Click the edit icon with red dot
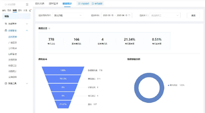This screenshot has height=113, width=205. [30, 10]
